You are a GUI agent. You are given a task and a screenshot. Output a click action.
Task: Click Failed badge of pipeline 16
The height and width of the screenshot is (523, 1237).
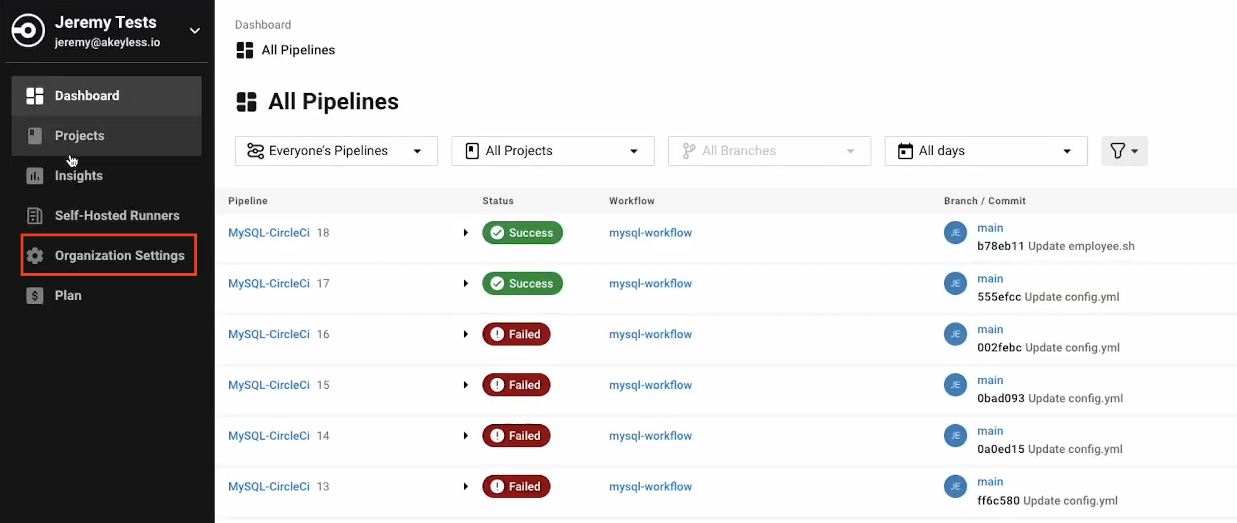click(x=516, y=334)
